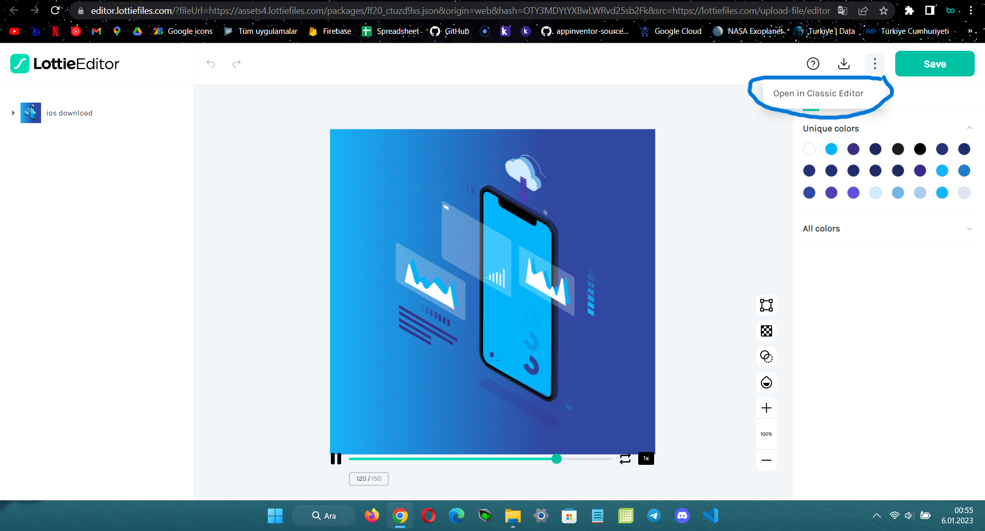Image resolution: width=985 pixels, height=531 pixels.
Task: Show hidden system tray icons
Action: pyautogui.click(x=876, y=516)
